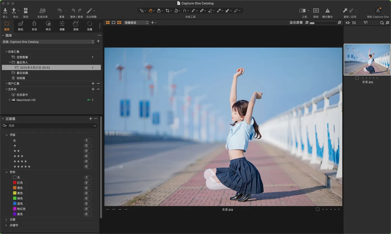Viewport: 391px width, 234px height.
Task: Open the Capture One Catalog dropdown
Action: point(48,42)
